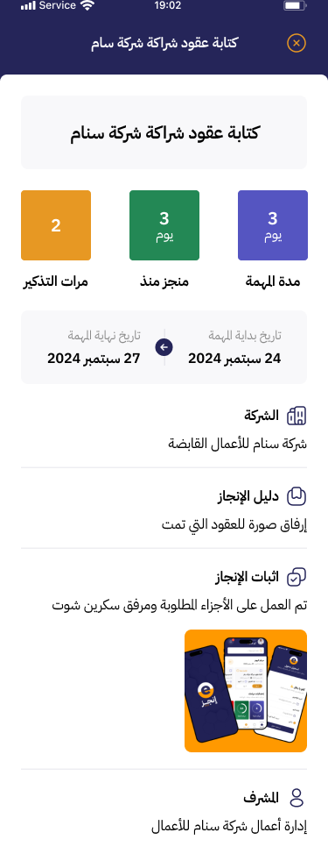Tap the signal bars icon in the status bar

point(28,6)
